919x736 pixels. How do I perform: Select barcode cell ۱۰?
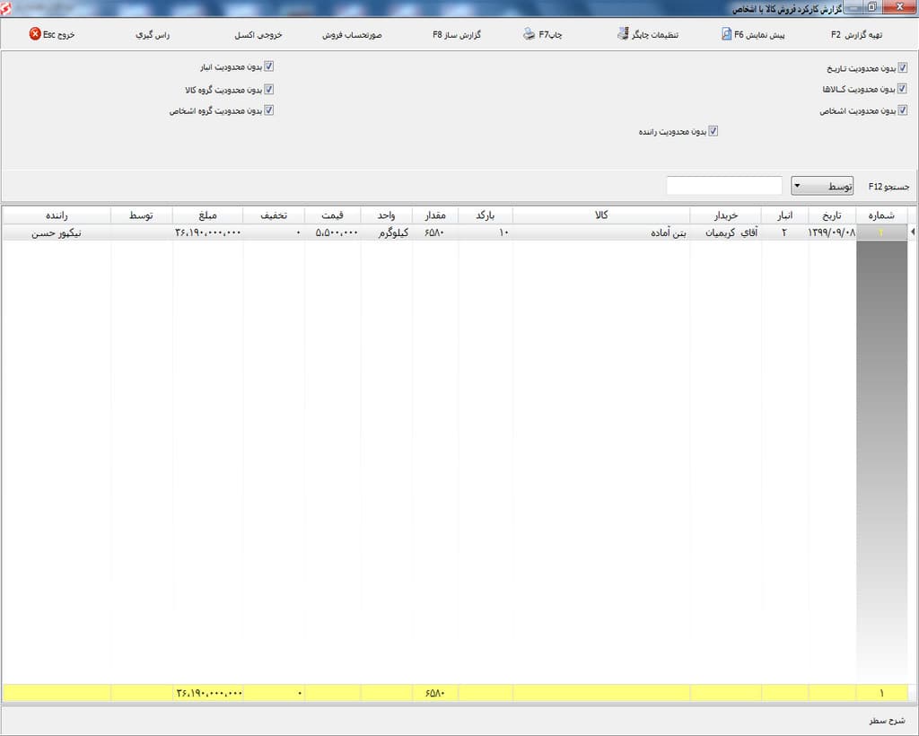coord(486,232)
